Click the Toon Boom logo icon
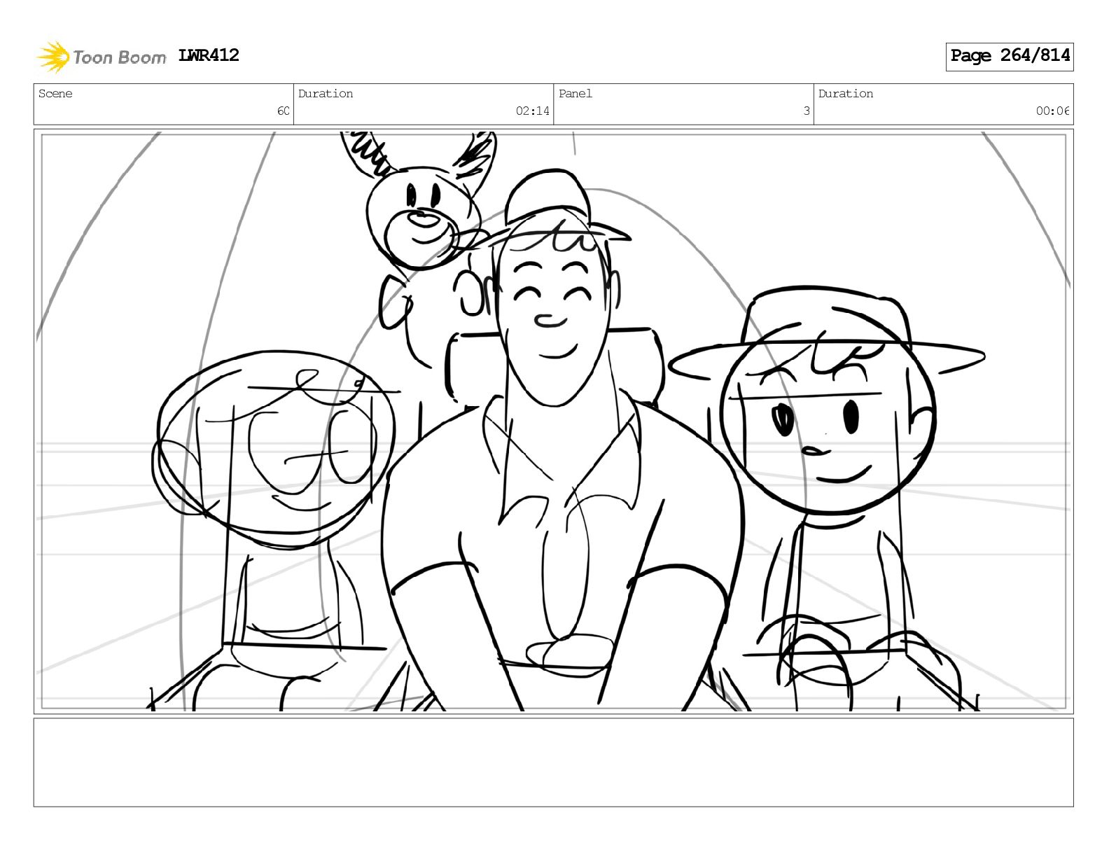Image resolution: width=1109 pixels, height=857 pixels. [x=53, y=57]
